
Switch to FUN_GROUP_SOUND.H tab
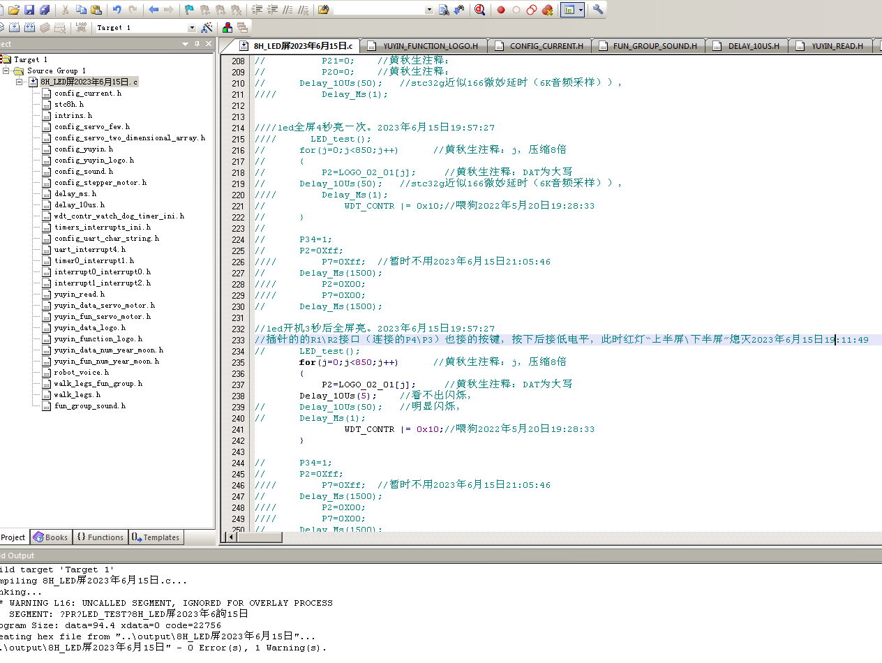point(648,46)
